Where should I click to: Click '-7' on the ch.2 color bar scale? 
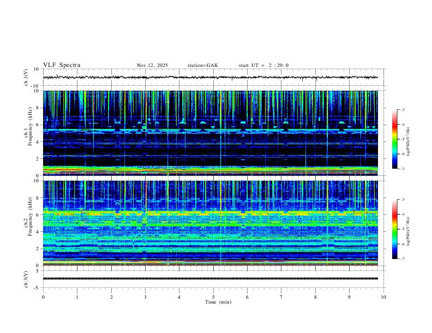(402, 259)
